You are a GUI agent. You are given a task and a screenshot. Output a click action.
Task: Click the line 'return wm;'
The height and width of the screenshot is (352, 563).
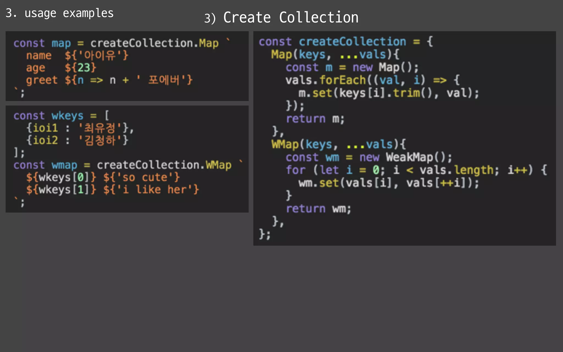tap(319, 209)
